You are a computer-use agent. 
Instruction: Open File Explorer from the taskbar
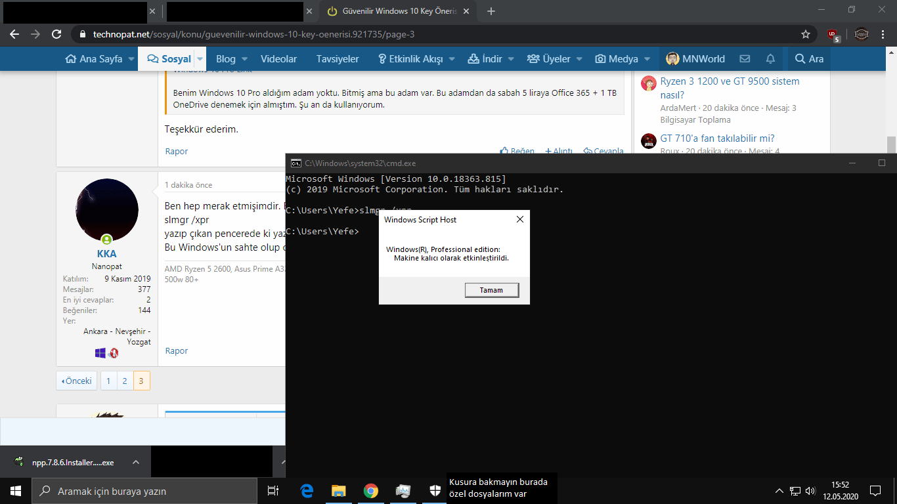pyautogui.click(x=339, y=490)
